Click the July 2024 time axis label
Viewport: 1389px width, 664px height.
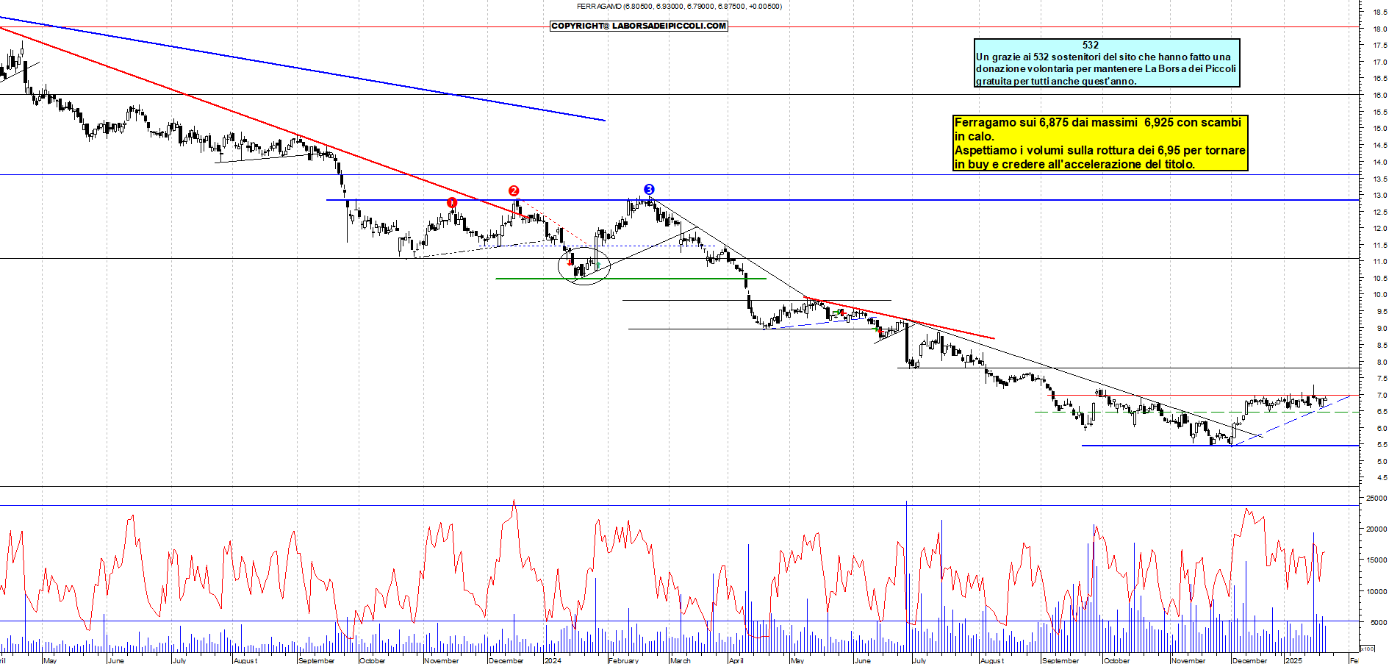pos(919,660)
